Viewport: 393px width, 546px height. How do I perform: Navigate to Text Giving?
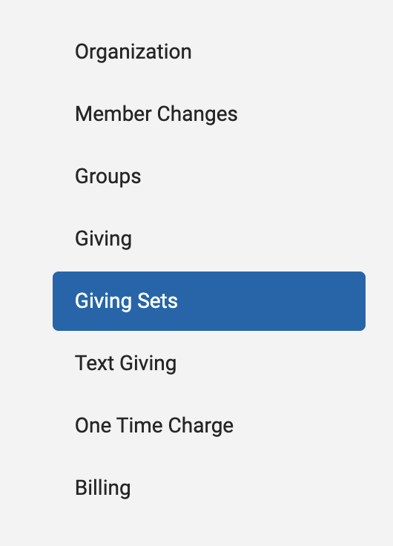[209, 364]
